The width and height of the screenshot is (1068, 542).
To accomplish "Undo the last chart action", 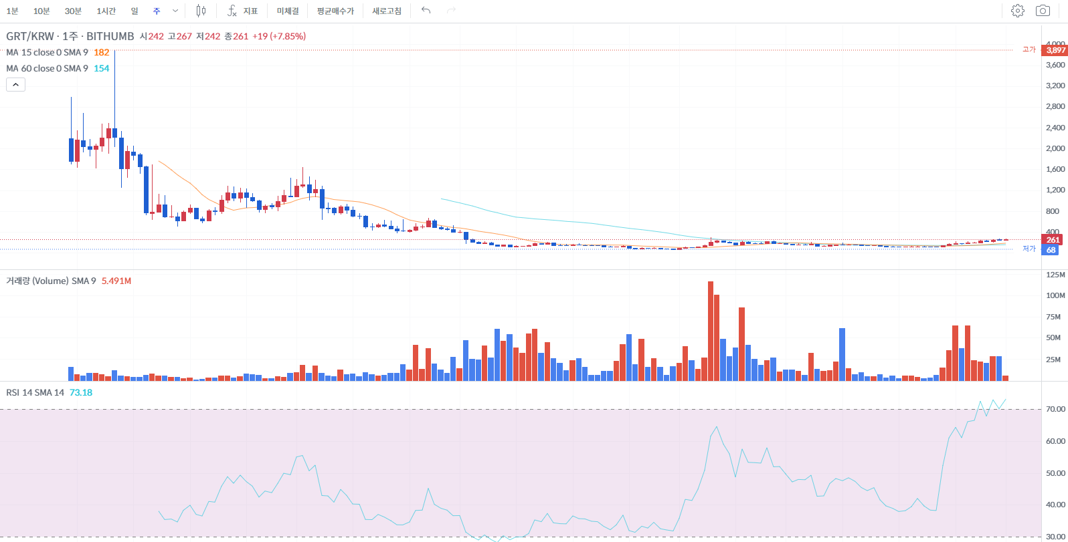I will (x=426, y=11).
